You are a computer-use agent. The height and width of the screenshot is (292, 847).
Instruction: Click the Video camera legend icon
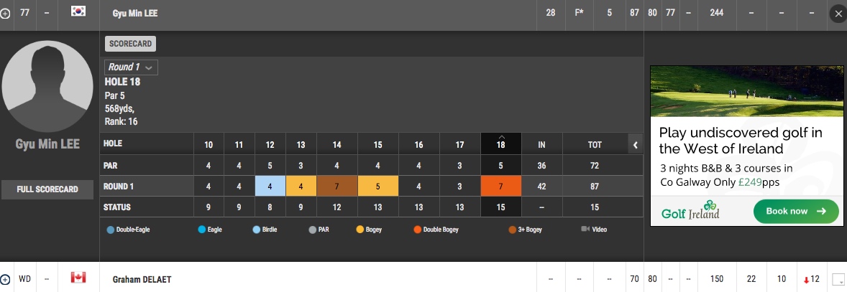(x=585, y=230)
